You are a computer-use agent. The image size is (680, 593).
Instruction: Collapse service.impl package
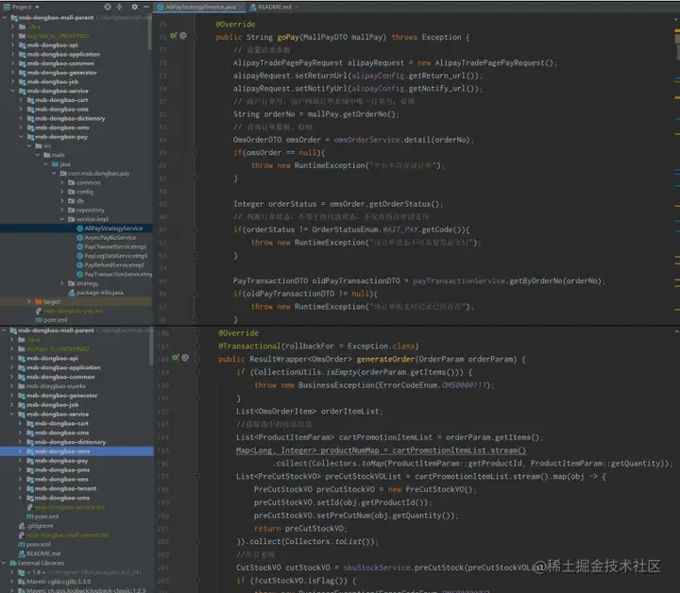coord(62,219)
